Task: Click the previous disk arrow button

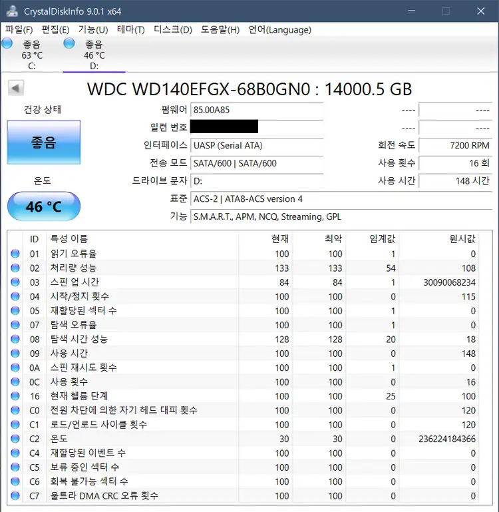Action: pos(16,88)
